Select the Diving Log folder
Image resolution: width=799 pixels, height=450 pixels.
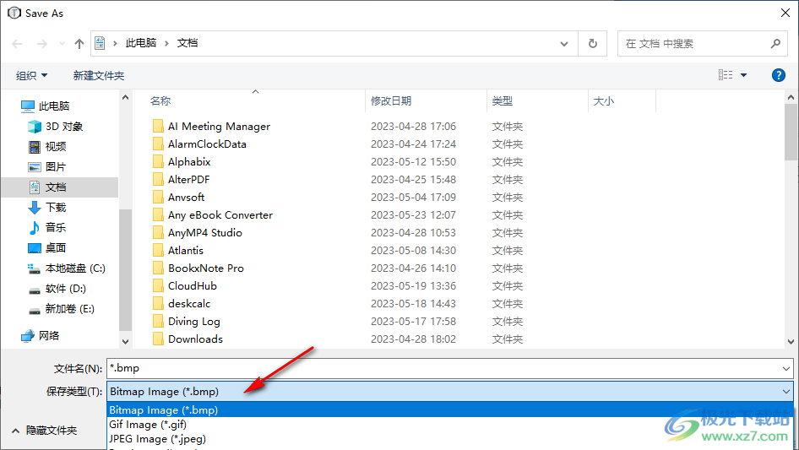point(187,322)
